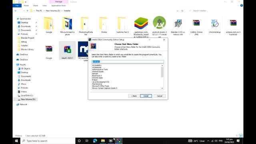
Task: Select Accessibility in the folder list
Action: 97,65
